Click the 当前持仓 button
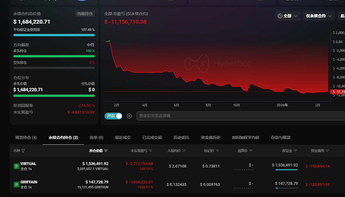Image resolution: width=345 pixels, height=197 pixels. point(85,13)
